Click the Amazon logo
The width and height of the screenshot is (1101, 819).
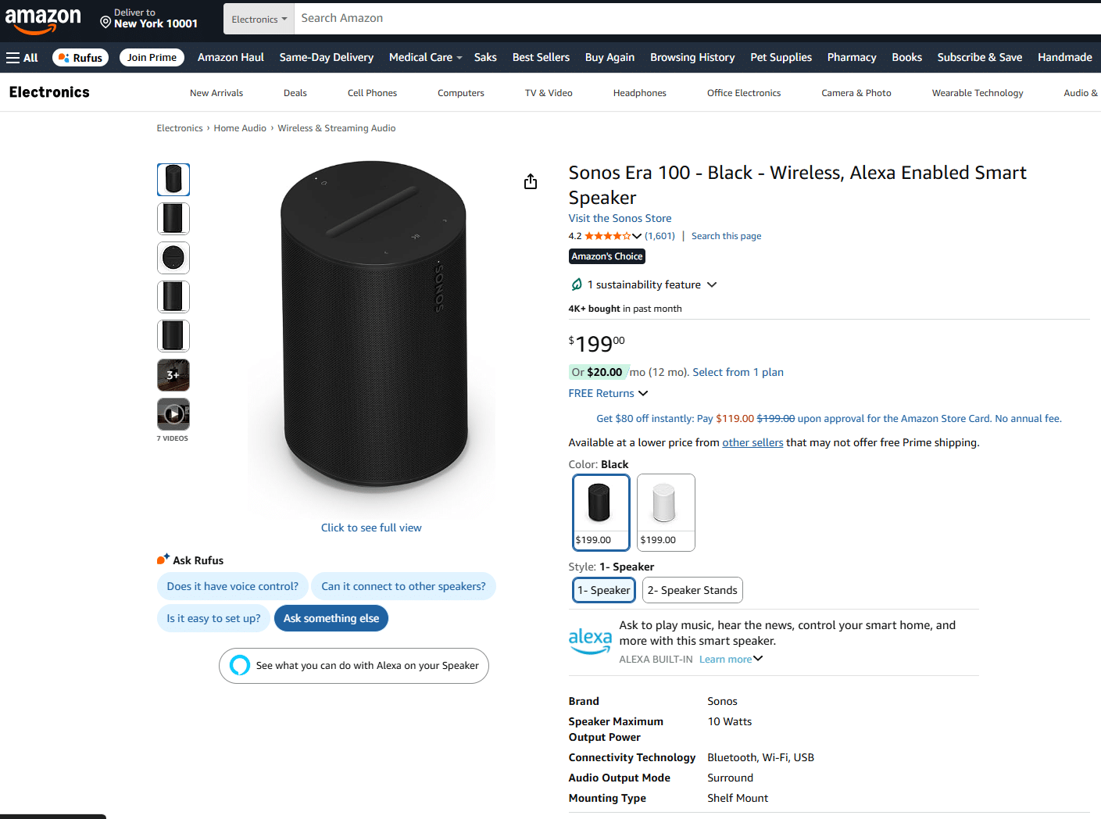tap(43, 20)
